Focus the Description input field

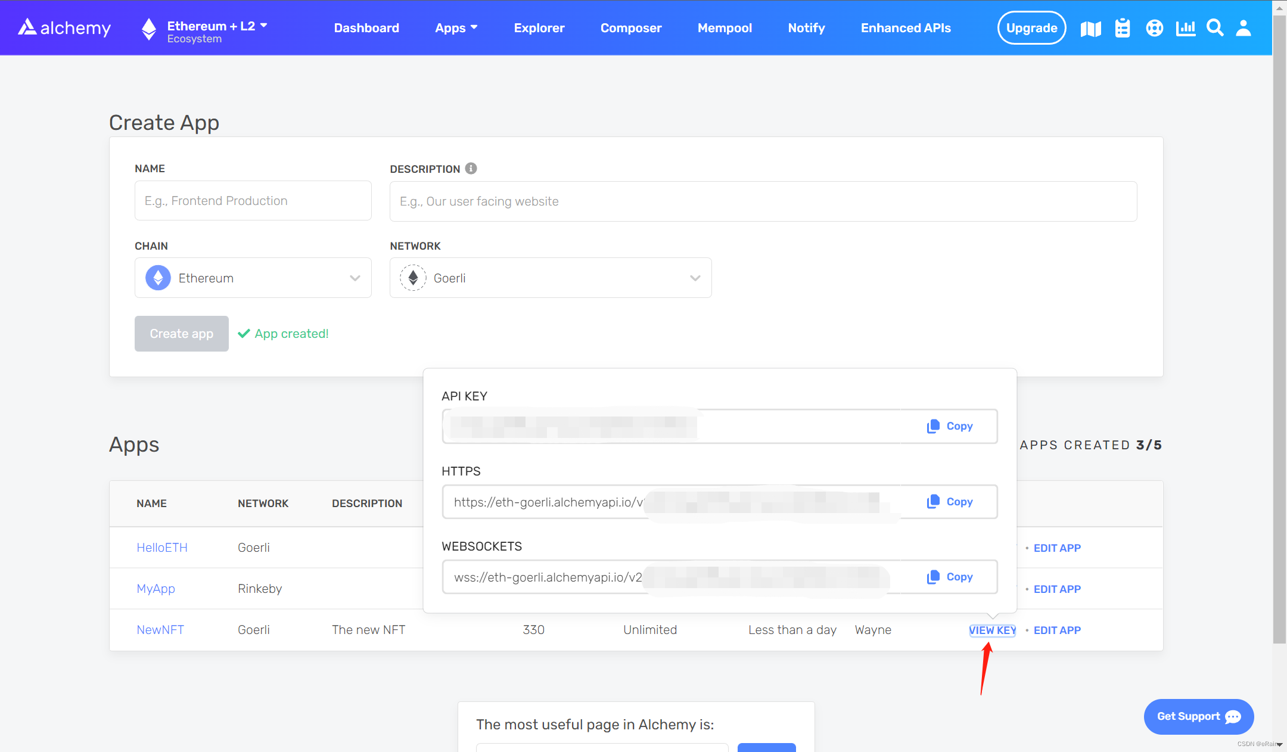click(x=763, y=201)
